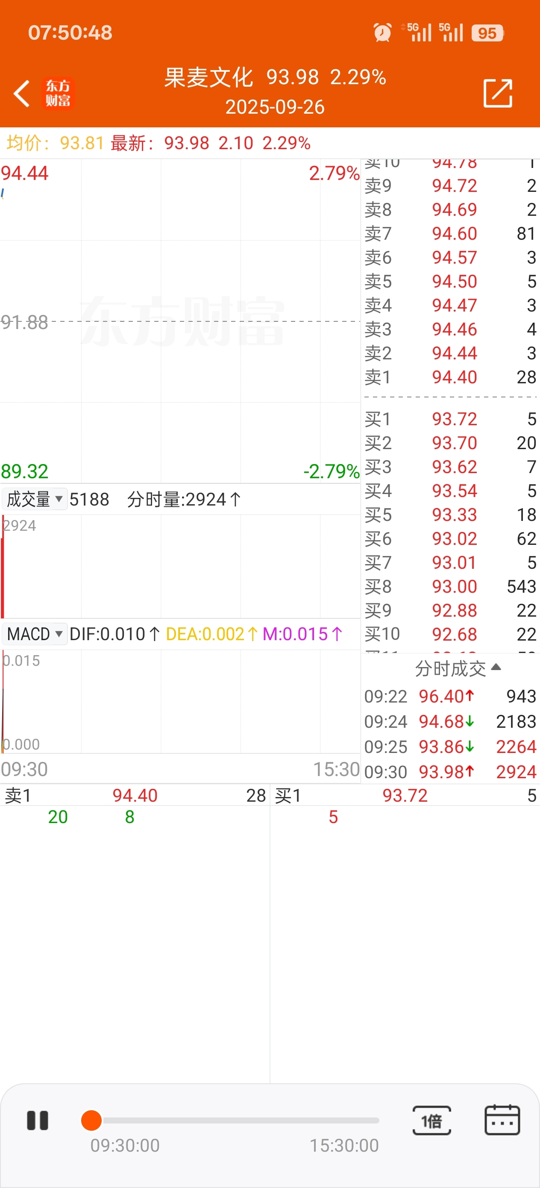
Task: Tap the 15:30:00 replay end time
Action: click(344, 1145)
